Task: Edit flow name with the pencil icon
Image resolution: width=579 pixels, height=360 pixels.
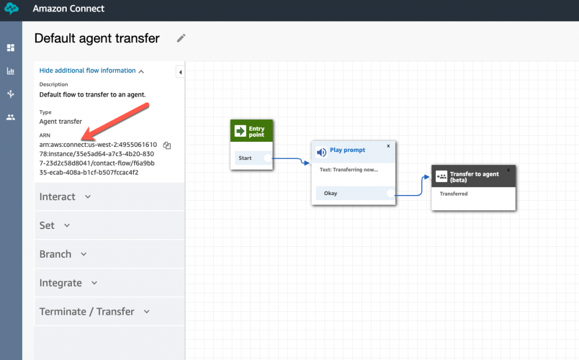Action: click(181, 38)
